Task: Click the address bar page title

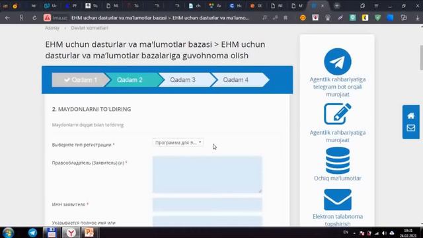Action: 160,18
